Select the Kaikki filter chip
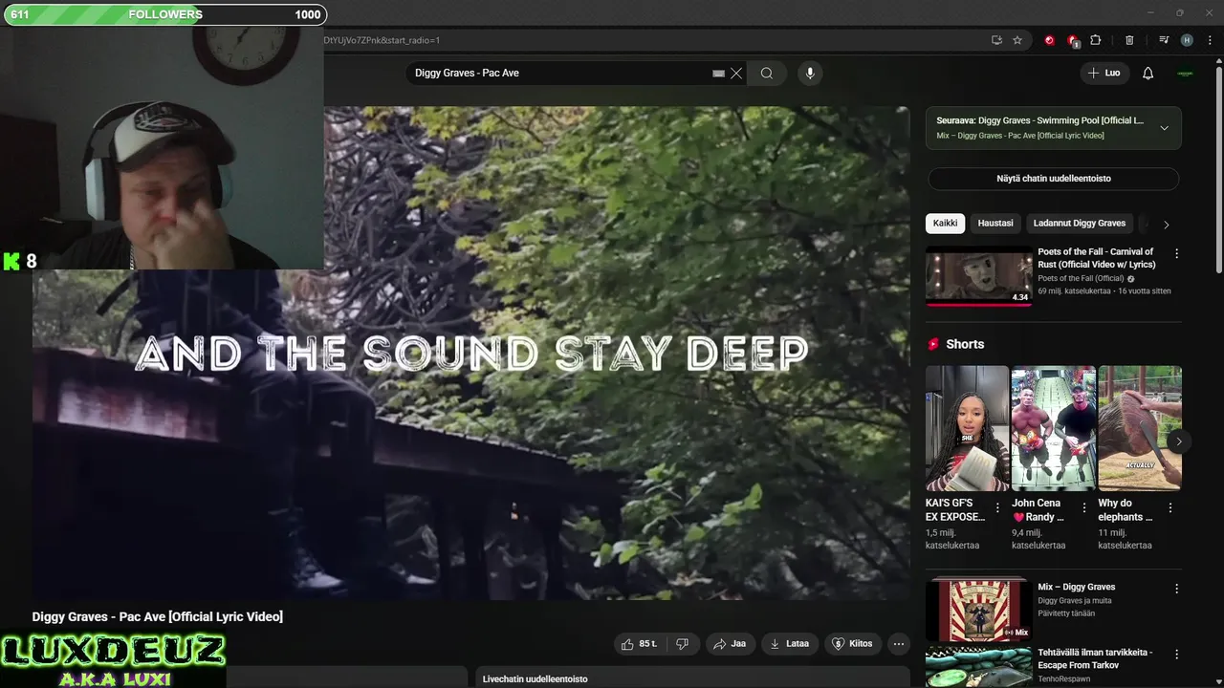This screenshot has width=1224, height=688. (x=945, y=224)
